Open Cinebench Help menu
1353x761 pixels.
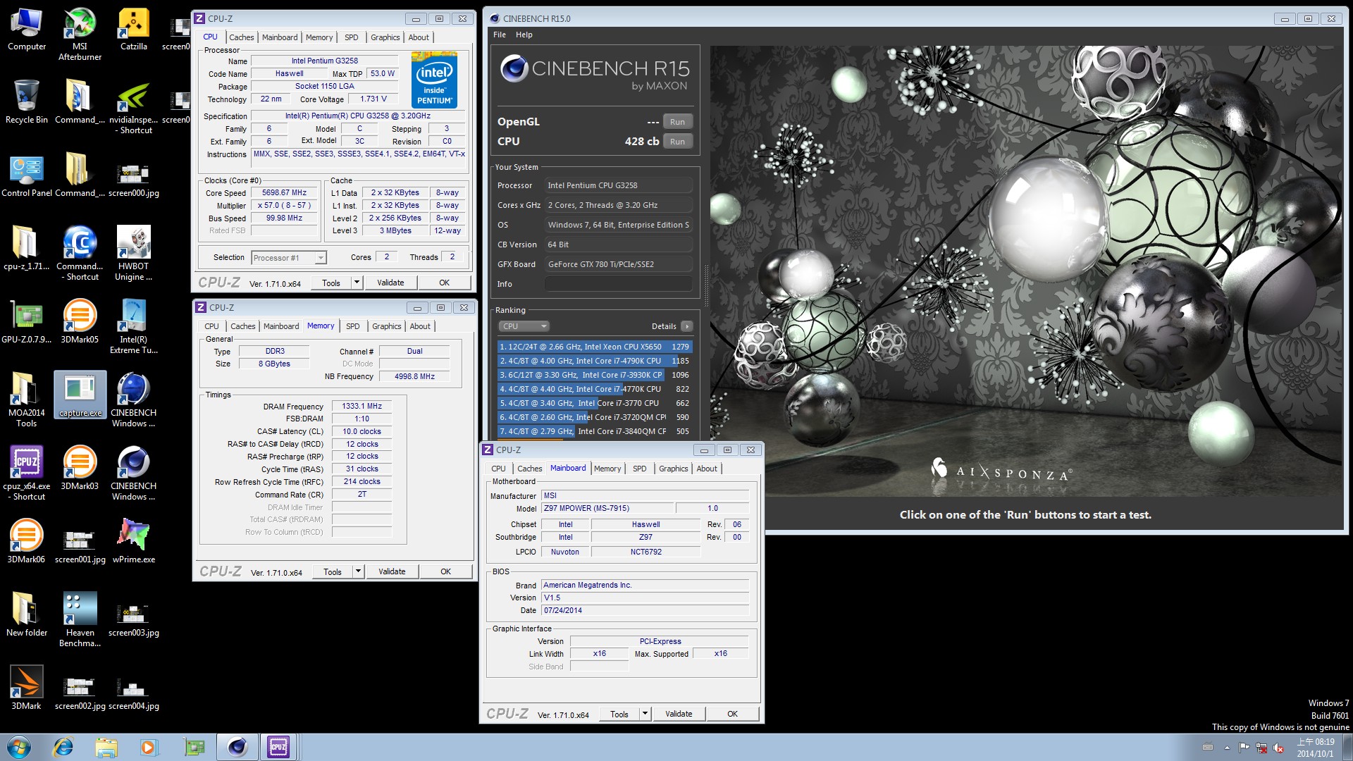pos(524,35)
